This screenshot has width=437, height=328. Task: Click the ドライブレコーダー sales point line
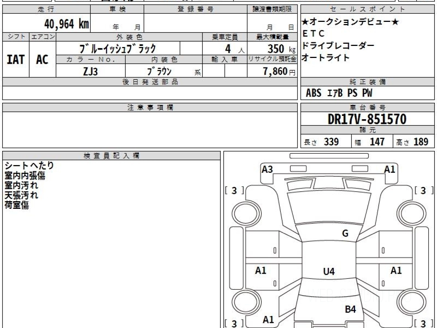pyautogui.click(x=338, y=46)
